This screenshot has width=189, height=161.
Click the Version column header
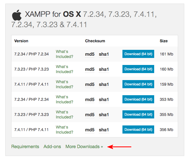[21, 41]
